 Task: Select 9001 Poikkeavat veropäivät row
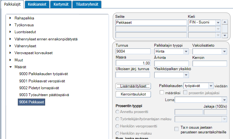(x=42, y=81)
